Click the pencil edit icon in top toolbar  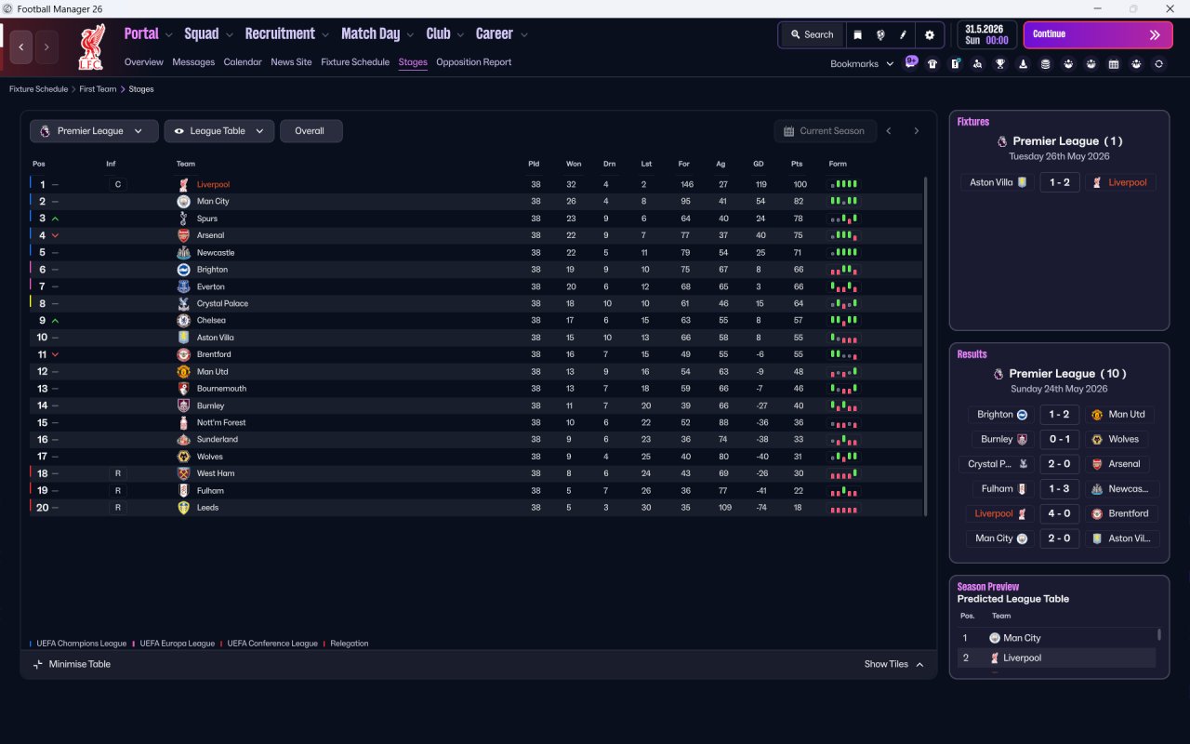click(x=903, y=34)
